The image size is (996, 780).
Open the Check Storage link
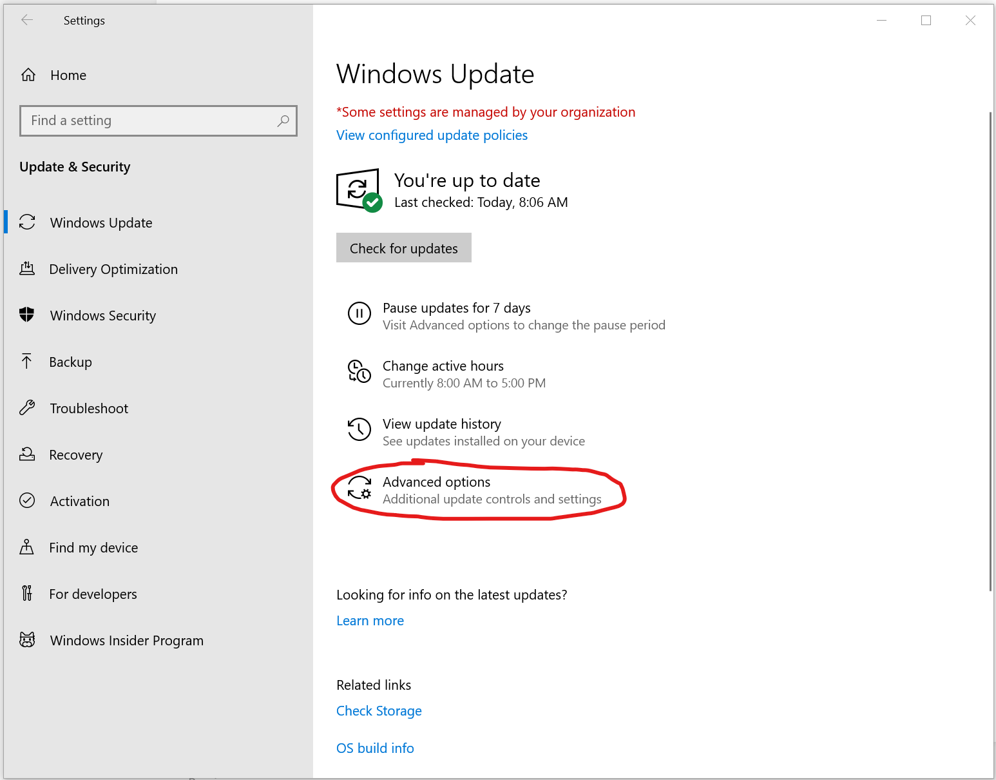379,710
